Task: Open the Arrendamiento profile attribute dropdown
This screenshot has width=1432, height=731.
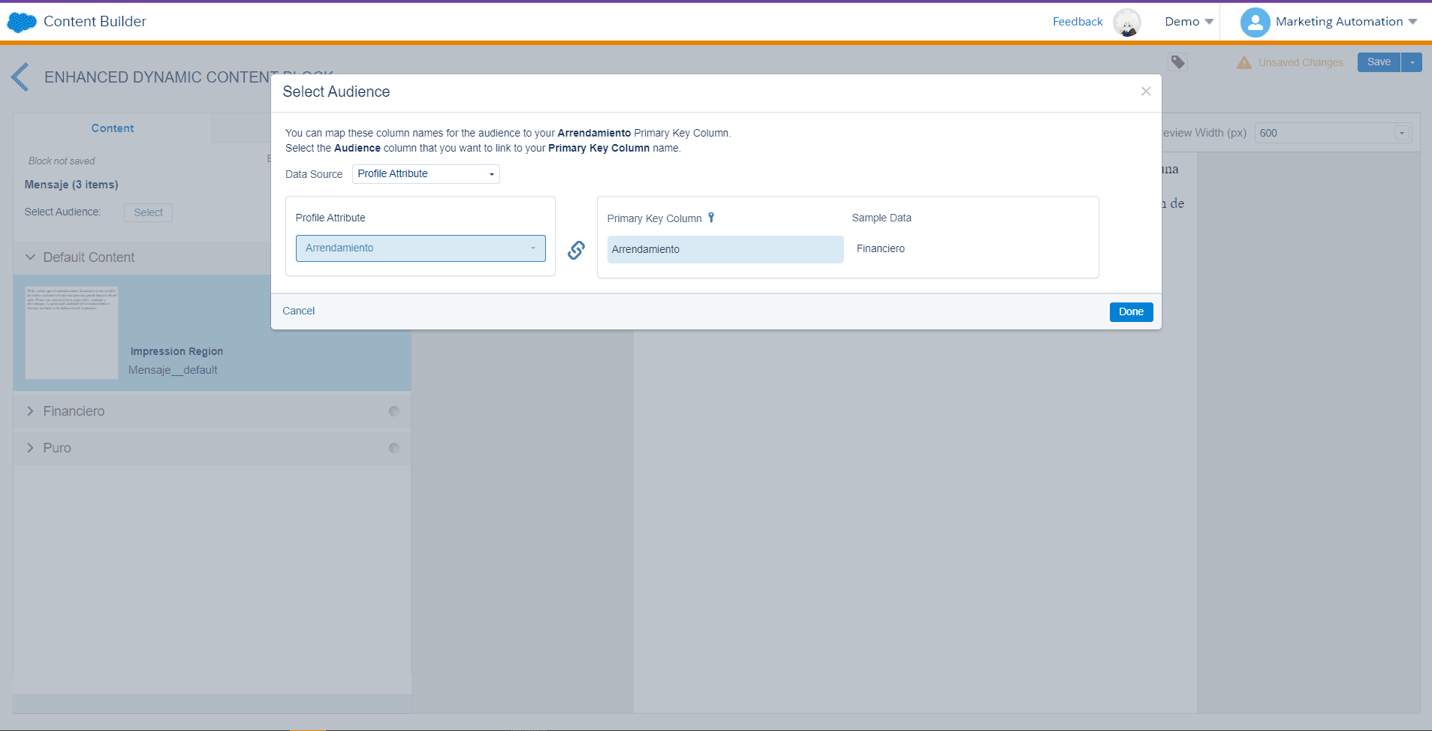Action: [x=421, y=248]
